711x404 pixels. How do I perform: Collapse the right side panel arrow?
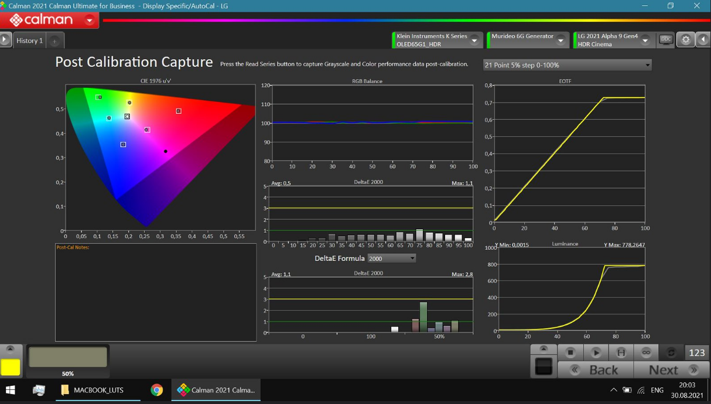click(x=703, y=40)
